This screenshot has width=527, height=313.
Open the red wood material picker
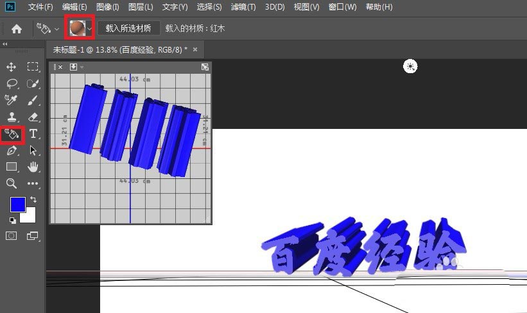click(80, 28)
